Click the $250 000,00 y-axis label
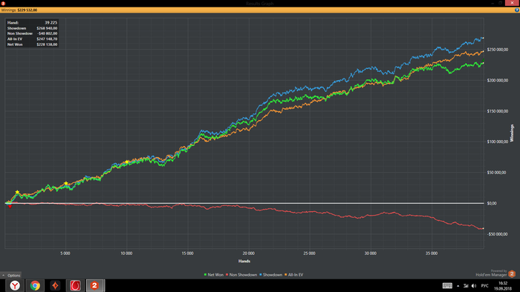Viewport: 520px width, 292px height. pos(497,50)
